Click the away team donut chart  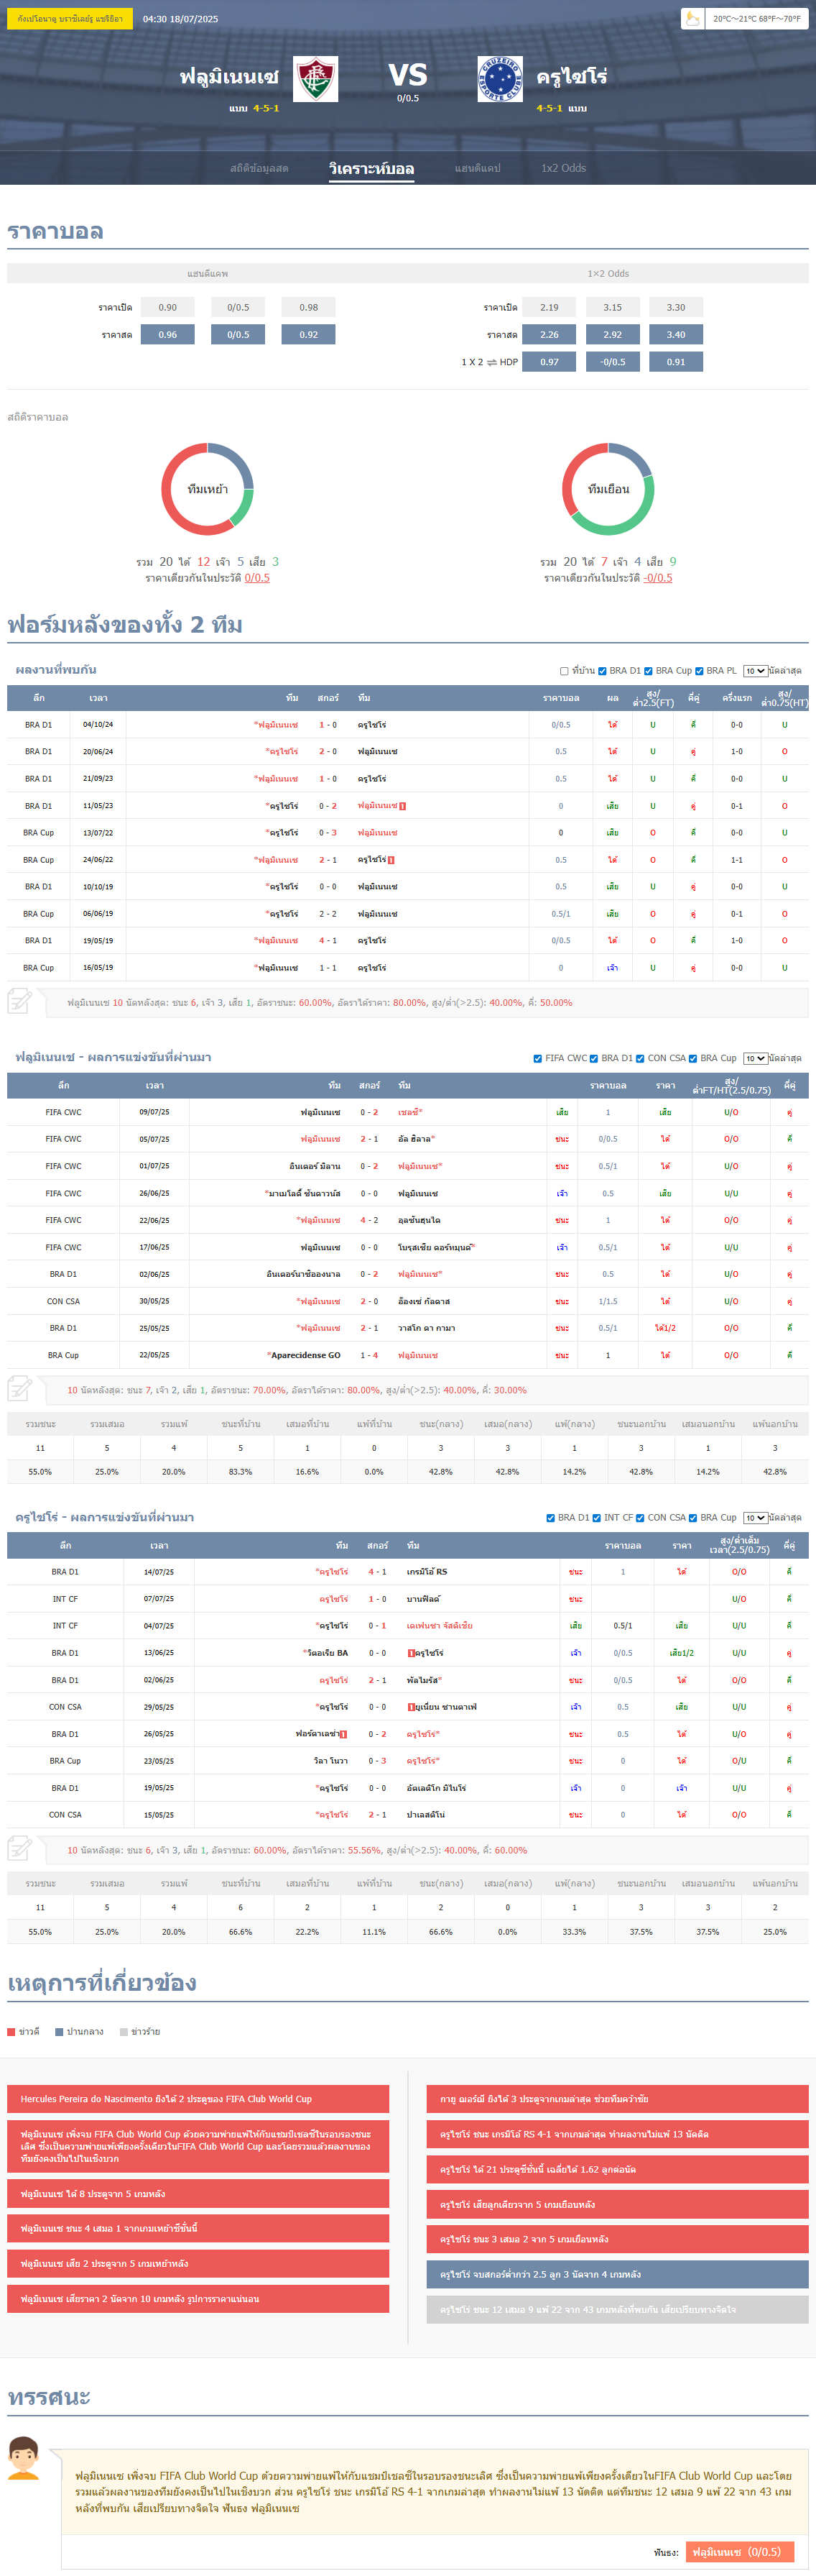pyautogui.click(x=608, y=489)
